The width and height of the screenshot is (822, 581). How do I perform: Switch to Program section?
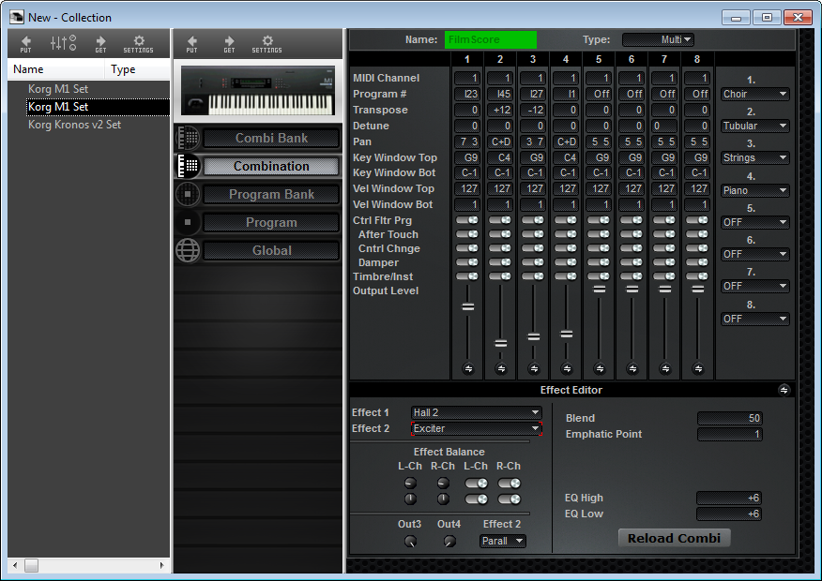point(271,222)
